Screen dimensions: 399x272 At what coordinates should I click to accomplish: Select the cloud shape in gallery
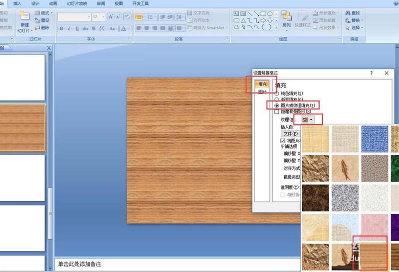pos(236,27)
